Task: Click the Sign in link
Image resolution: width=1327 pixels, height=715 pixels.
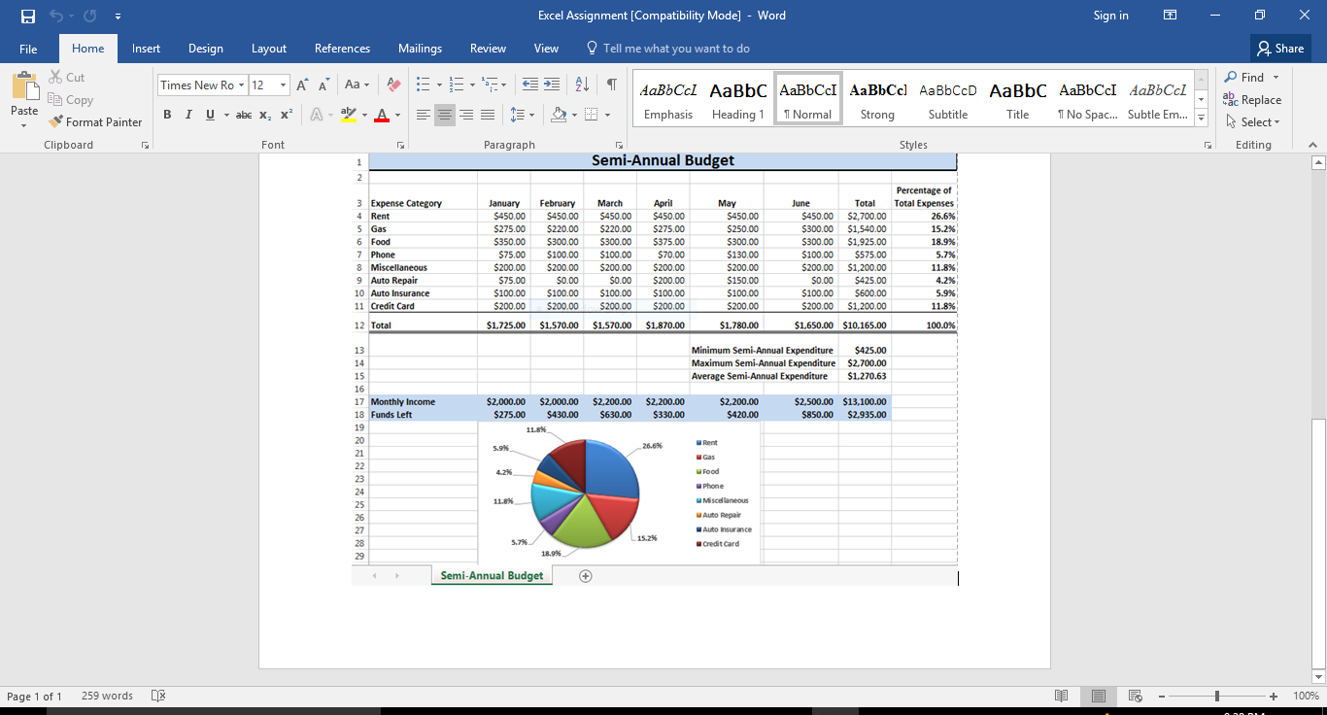Action: click(x=1111, y=16)
